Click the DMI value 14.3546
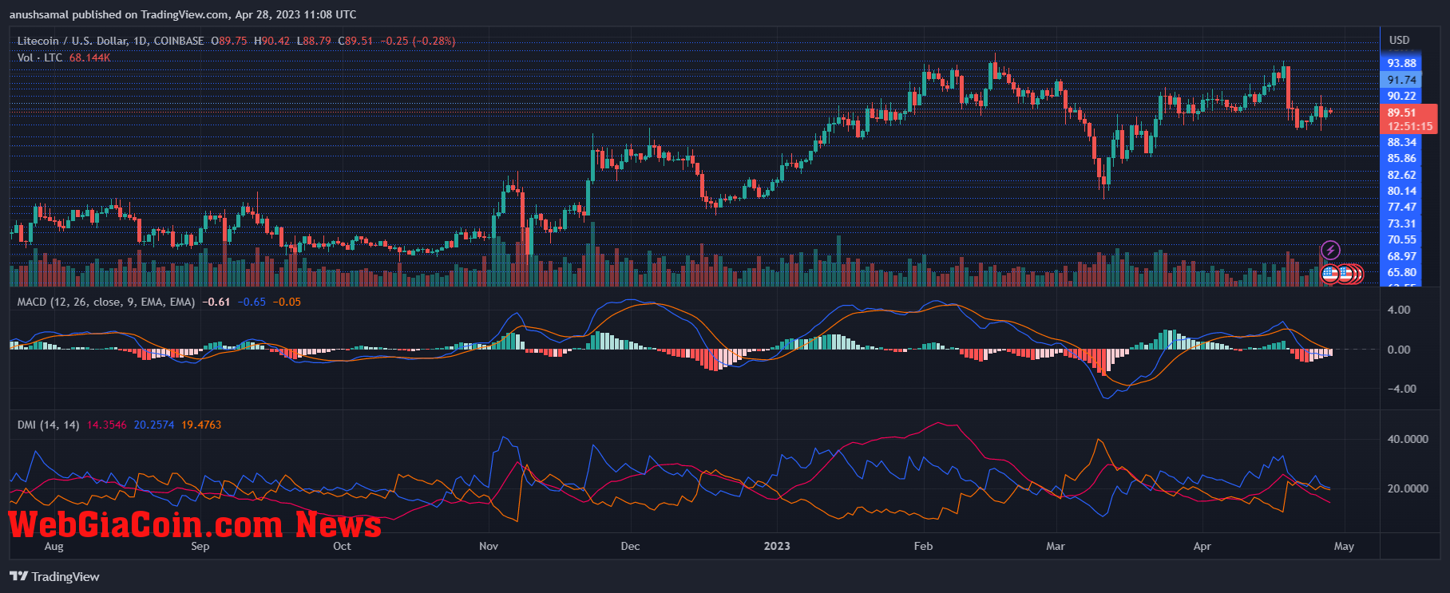This screenshot has height=593, width=1450. [x=107, y=425]
